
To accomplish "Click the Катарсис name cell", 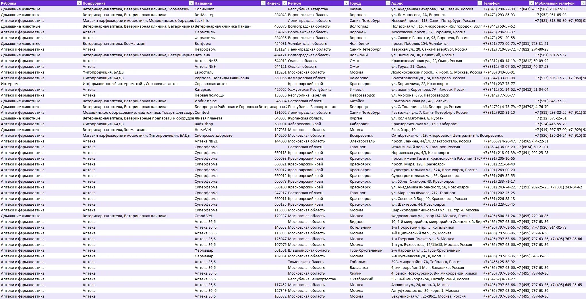I will pos(230,89).
